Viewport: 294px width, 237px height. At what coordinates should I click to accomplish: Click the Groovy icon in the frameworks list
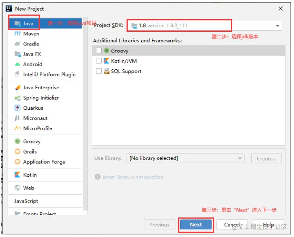tap(106, 51)
